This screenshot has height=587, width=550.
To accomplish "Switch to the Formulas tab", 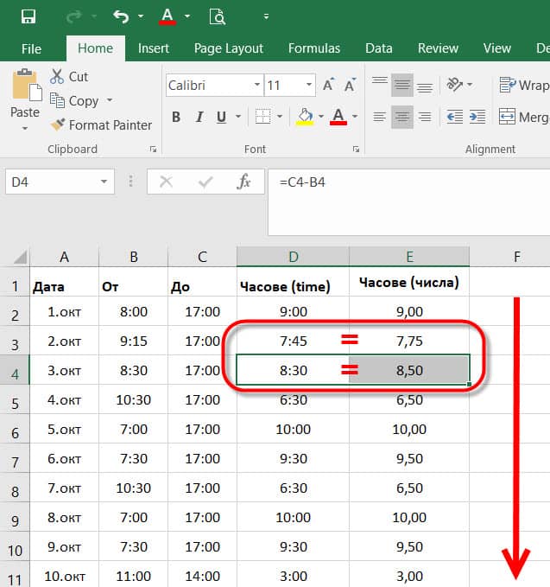I will pyautogui.click(x=314, y=48).
